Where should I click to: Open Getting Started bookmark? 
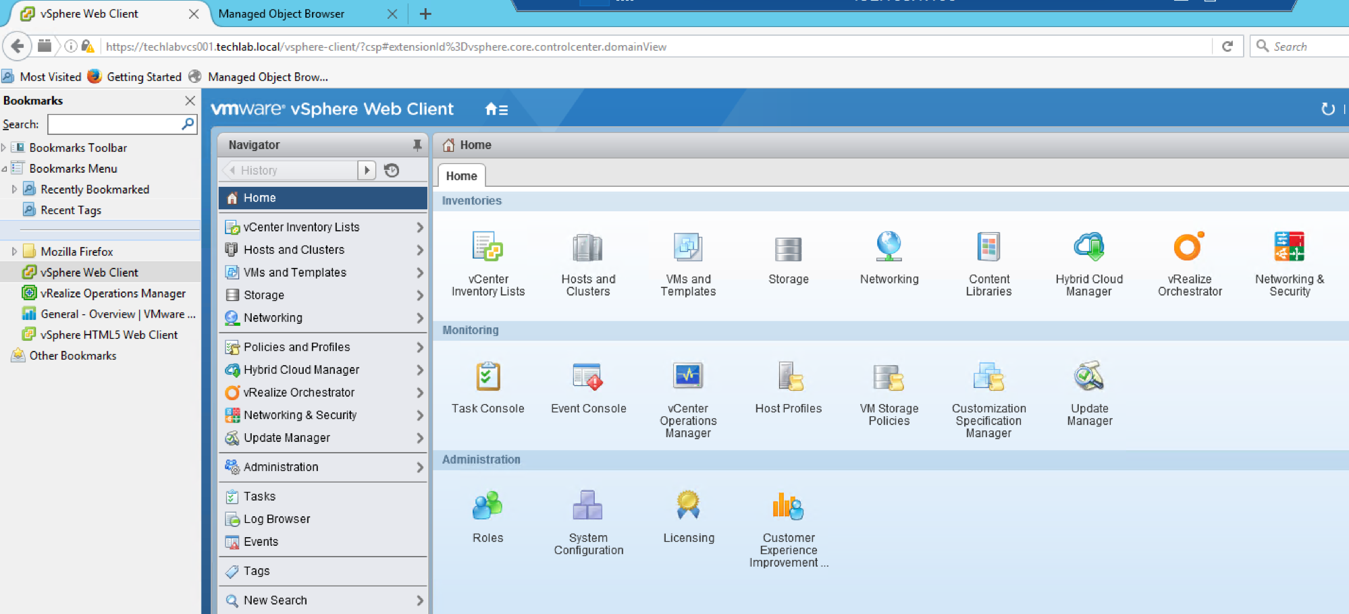tap(135, 77)
